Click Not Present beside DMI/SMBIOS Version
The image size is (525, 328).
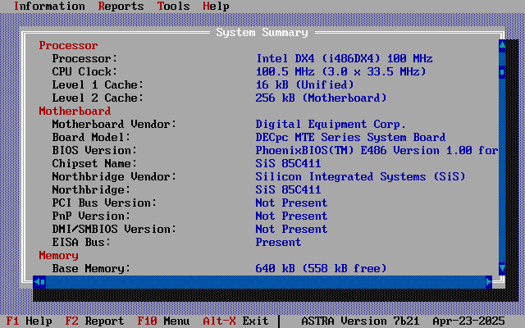[291, 229]
